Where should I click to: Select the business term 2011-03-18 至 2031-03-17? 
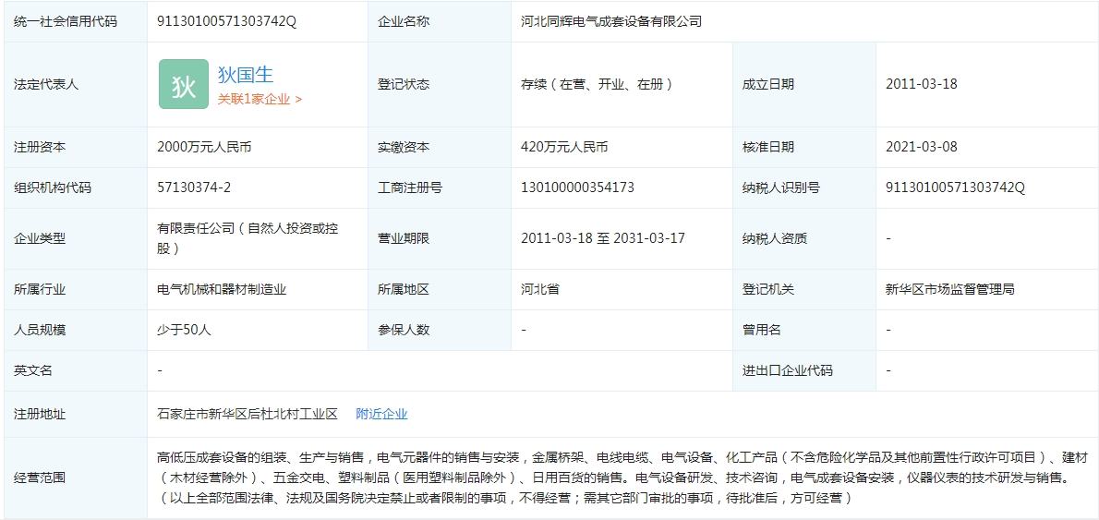coord(602,238)
